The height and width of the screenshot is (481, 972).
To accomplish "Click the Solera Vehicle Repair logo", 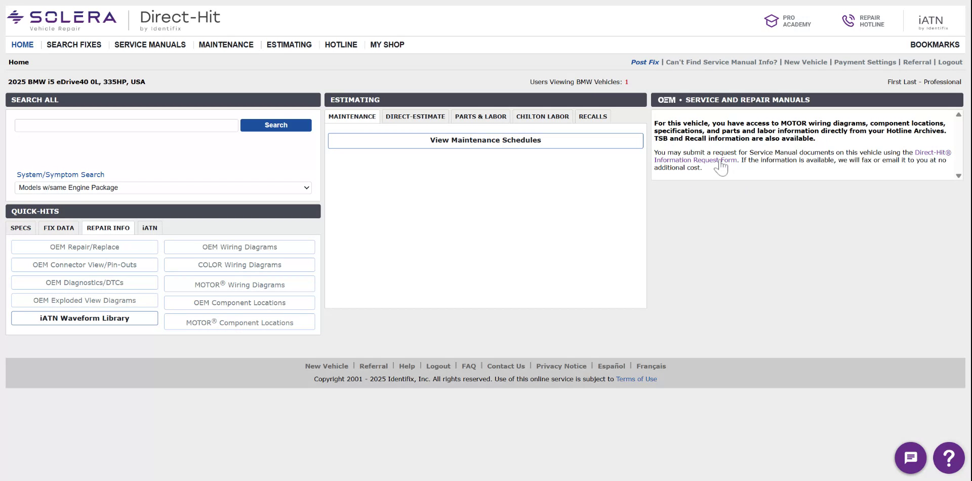I will (x=61, y=19).
